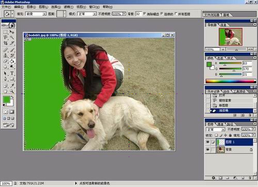Open the 图像(I) menu
This screenshot has height=187, width=258.
point(31,7)
